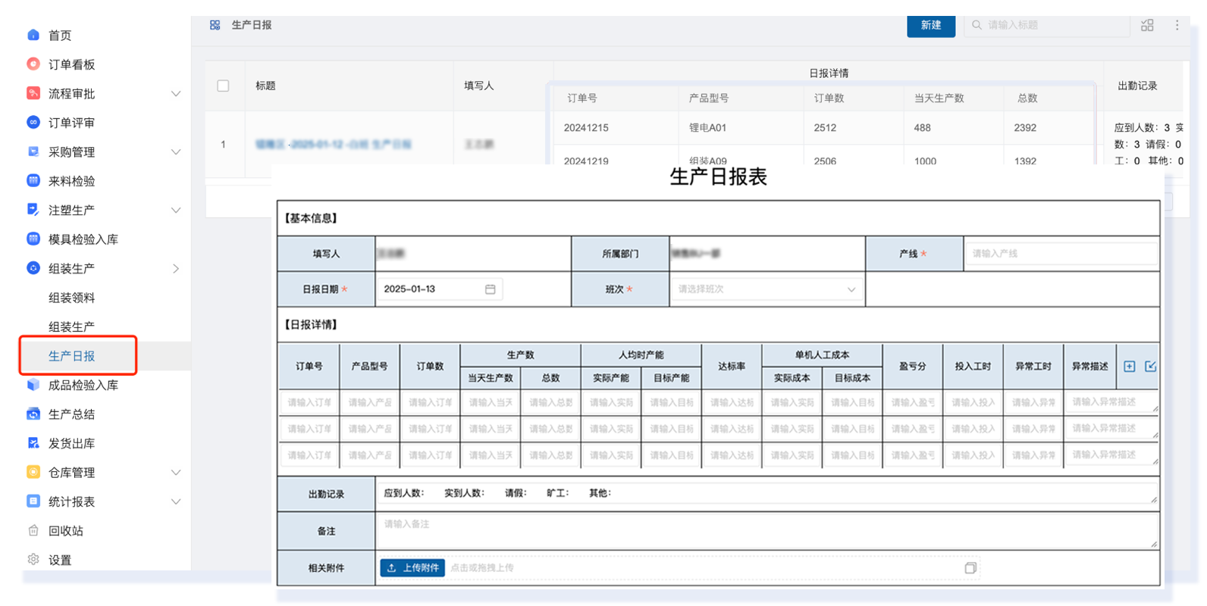Click the 填写人 column header
Image resolution: width=1207 pixels, height=606 pixels.
tap(478, 86)
